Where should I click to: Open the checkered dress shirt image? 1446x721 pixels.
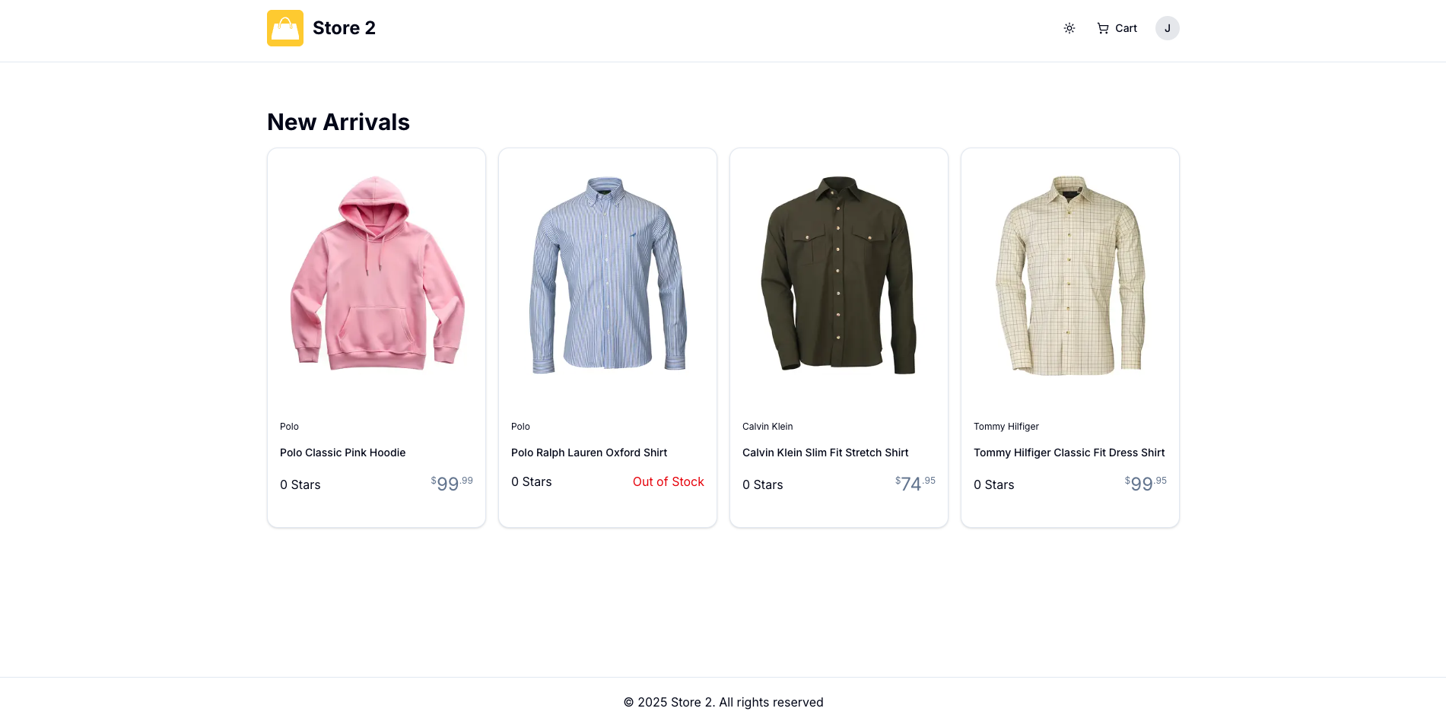[1070, 275]
